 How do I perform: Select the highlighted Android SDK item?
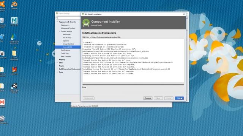tap(68, 47)
